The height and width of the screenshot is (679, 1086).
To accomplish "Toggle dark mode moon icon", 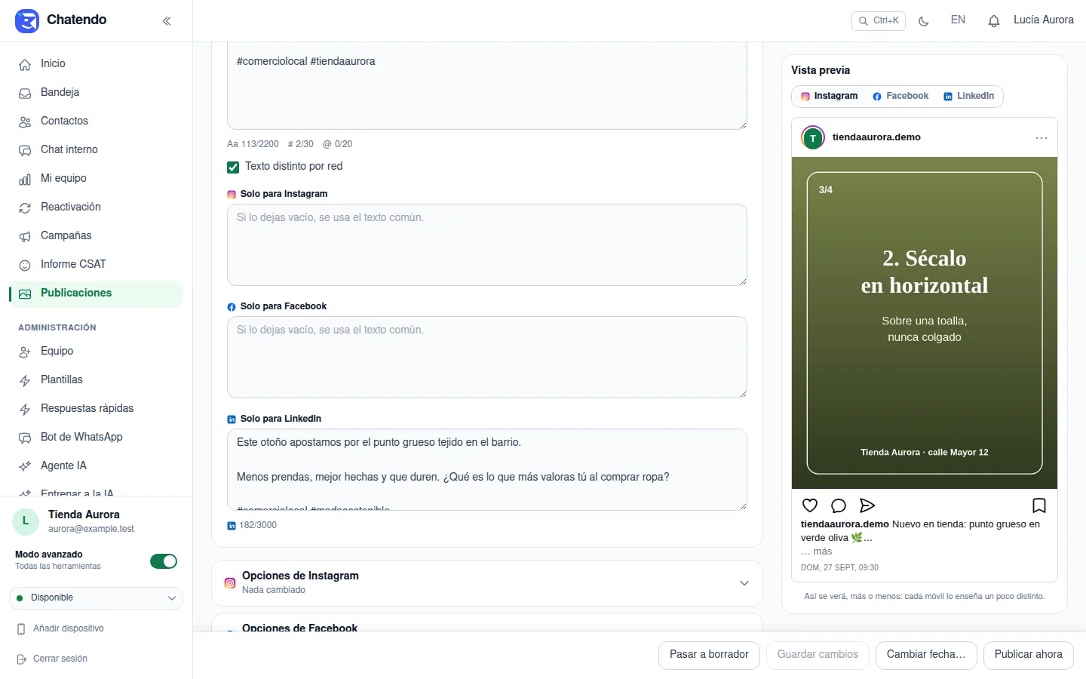I will pos(924,21).
